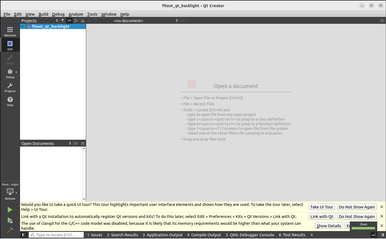
Task: Click the Take UI Tour button
Action: [x=322, y=207]
